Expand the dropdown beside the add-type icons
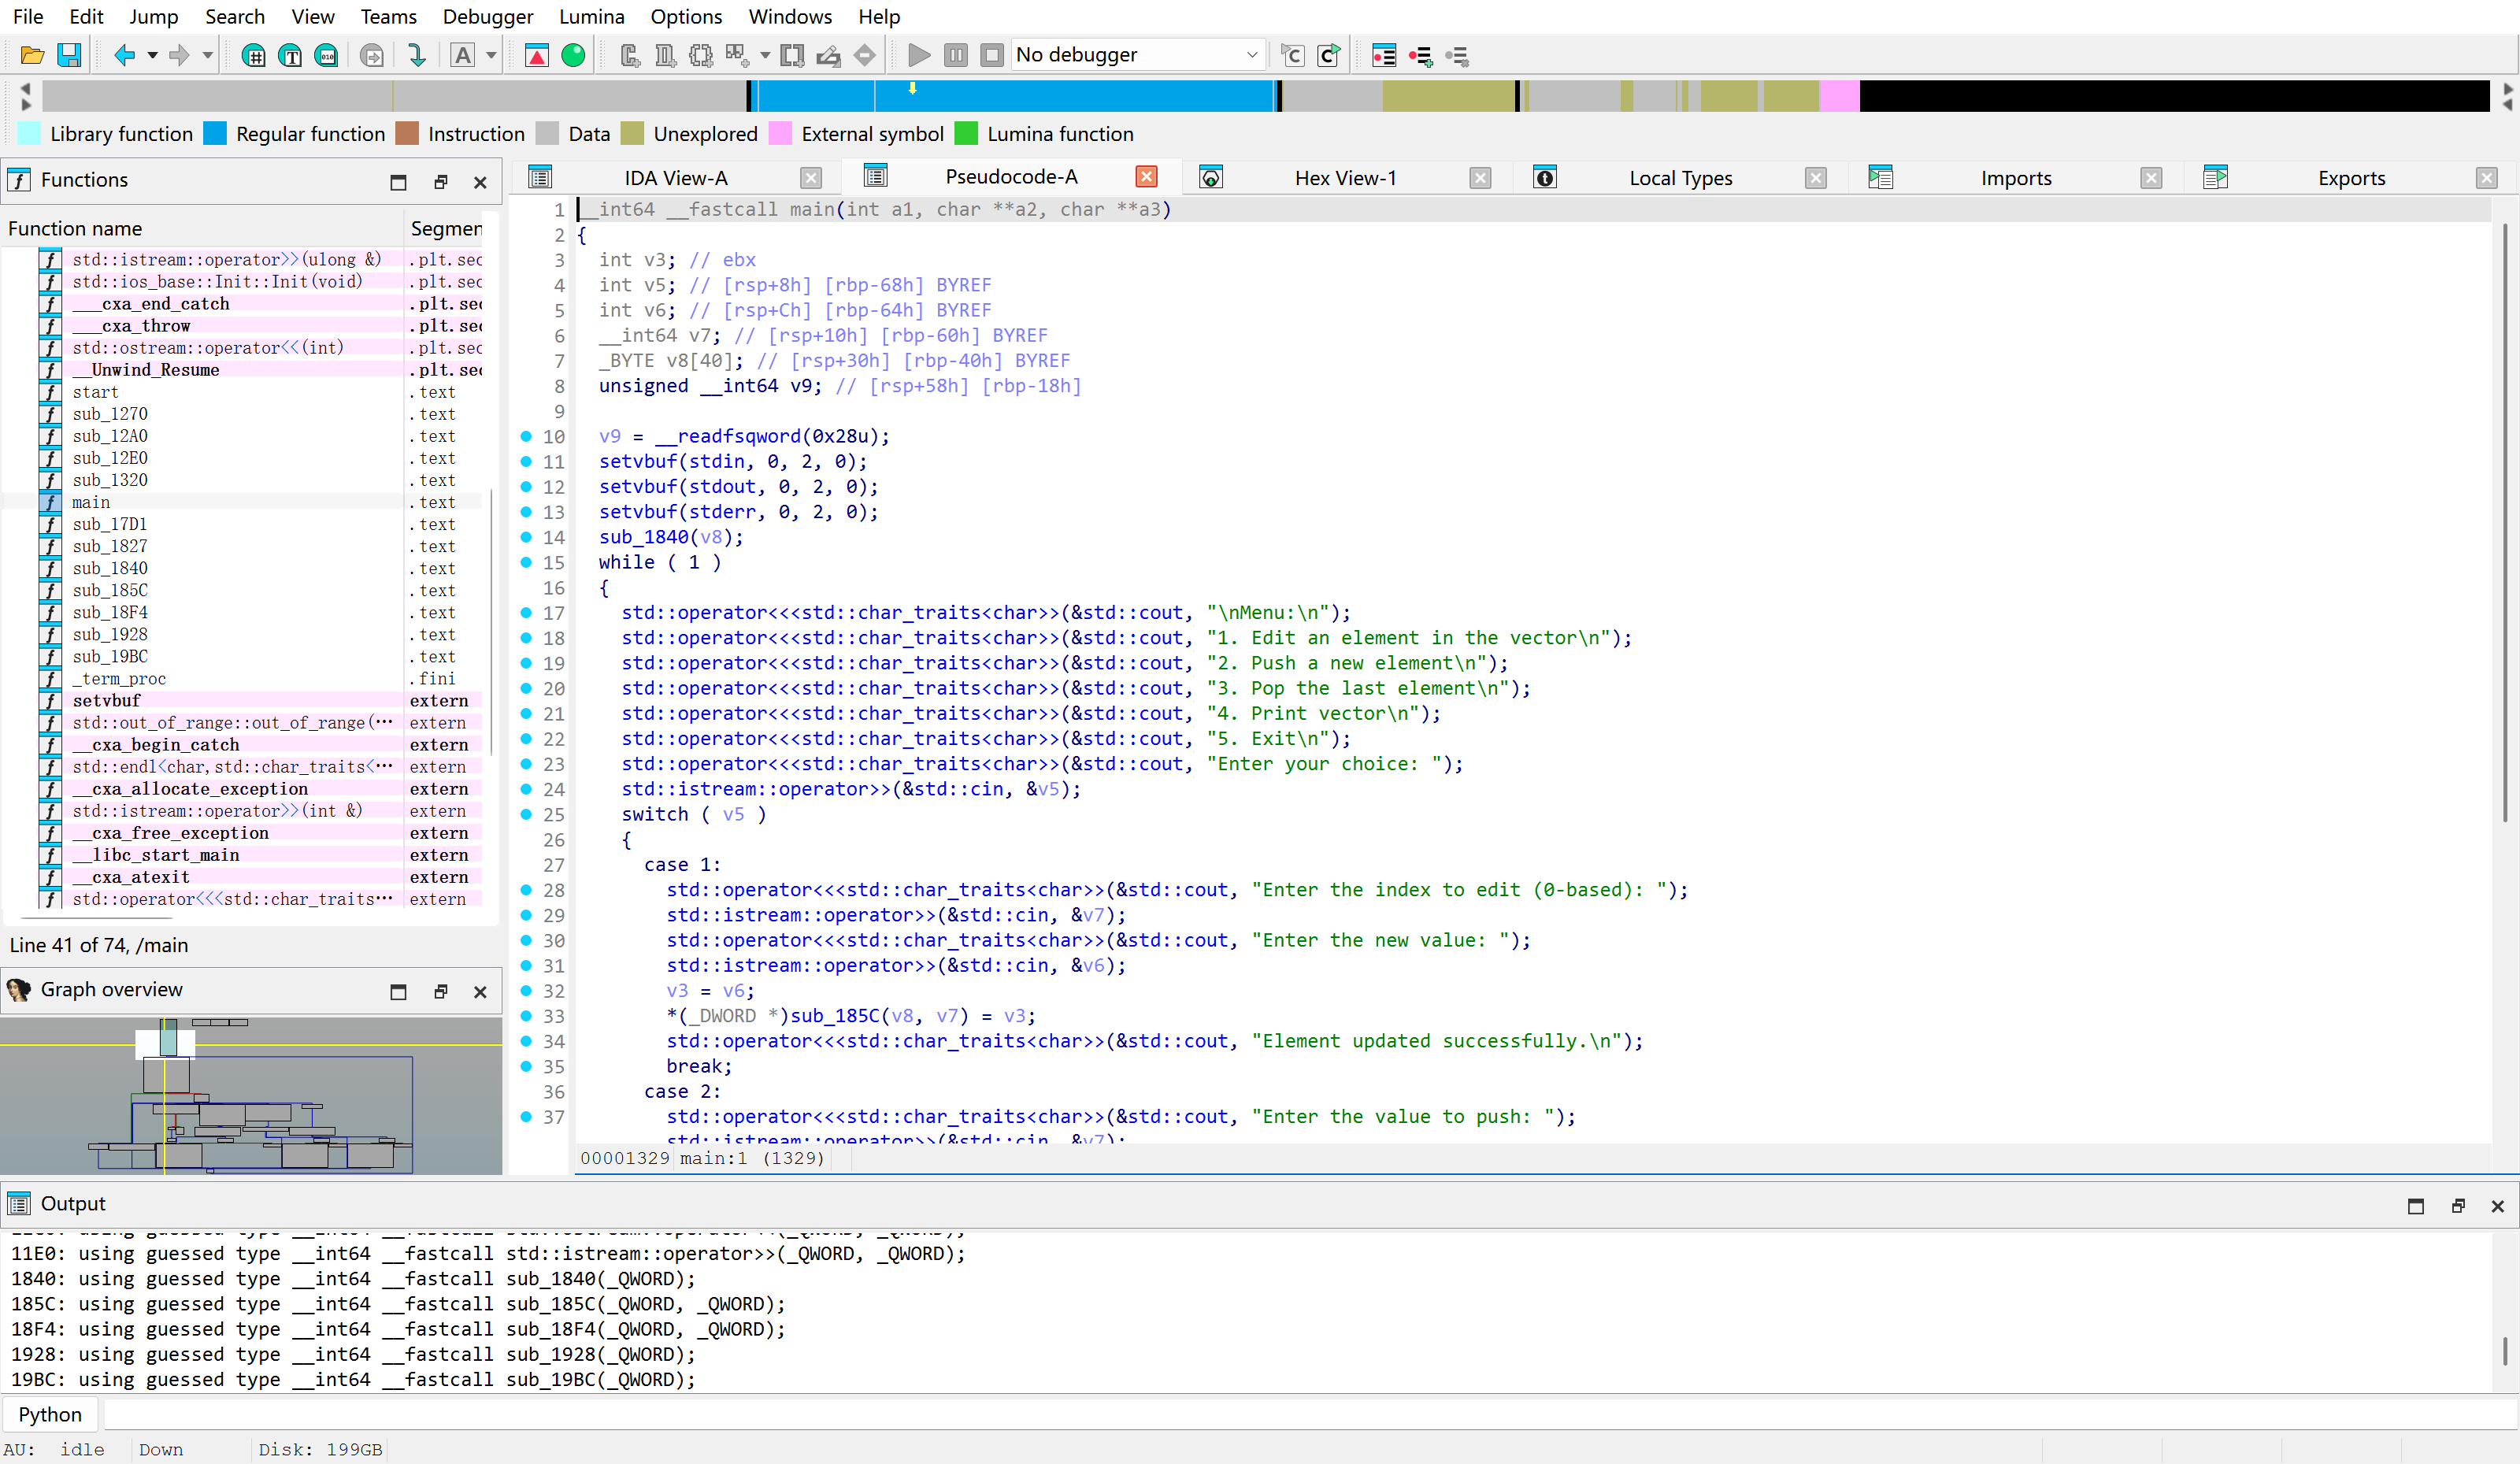This screenshot has height=1464, width=2520. [765, 55]
